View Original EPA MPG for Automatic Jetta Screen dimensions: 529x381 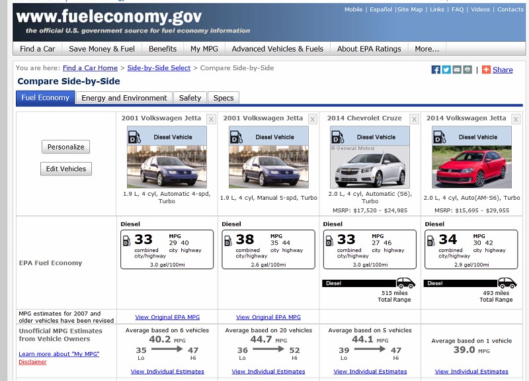coord(167,317)
